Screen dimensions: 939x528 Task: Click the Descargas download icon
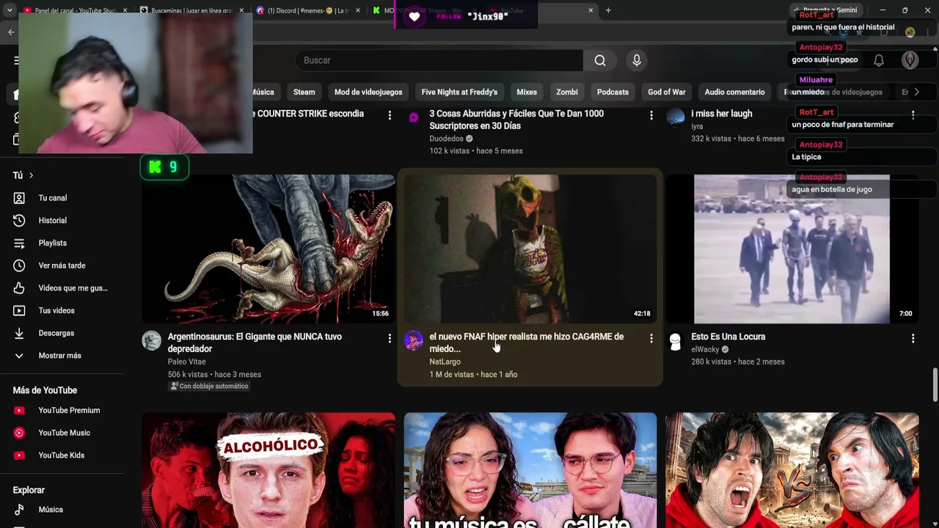(x=19, y=333)
